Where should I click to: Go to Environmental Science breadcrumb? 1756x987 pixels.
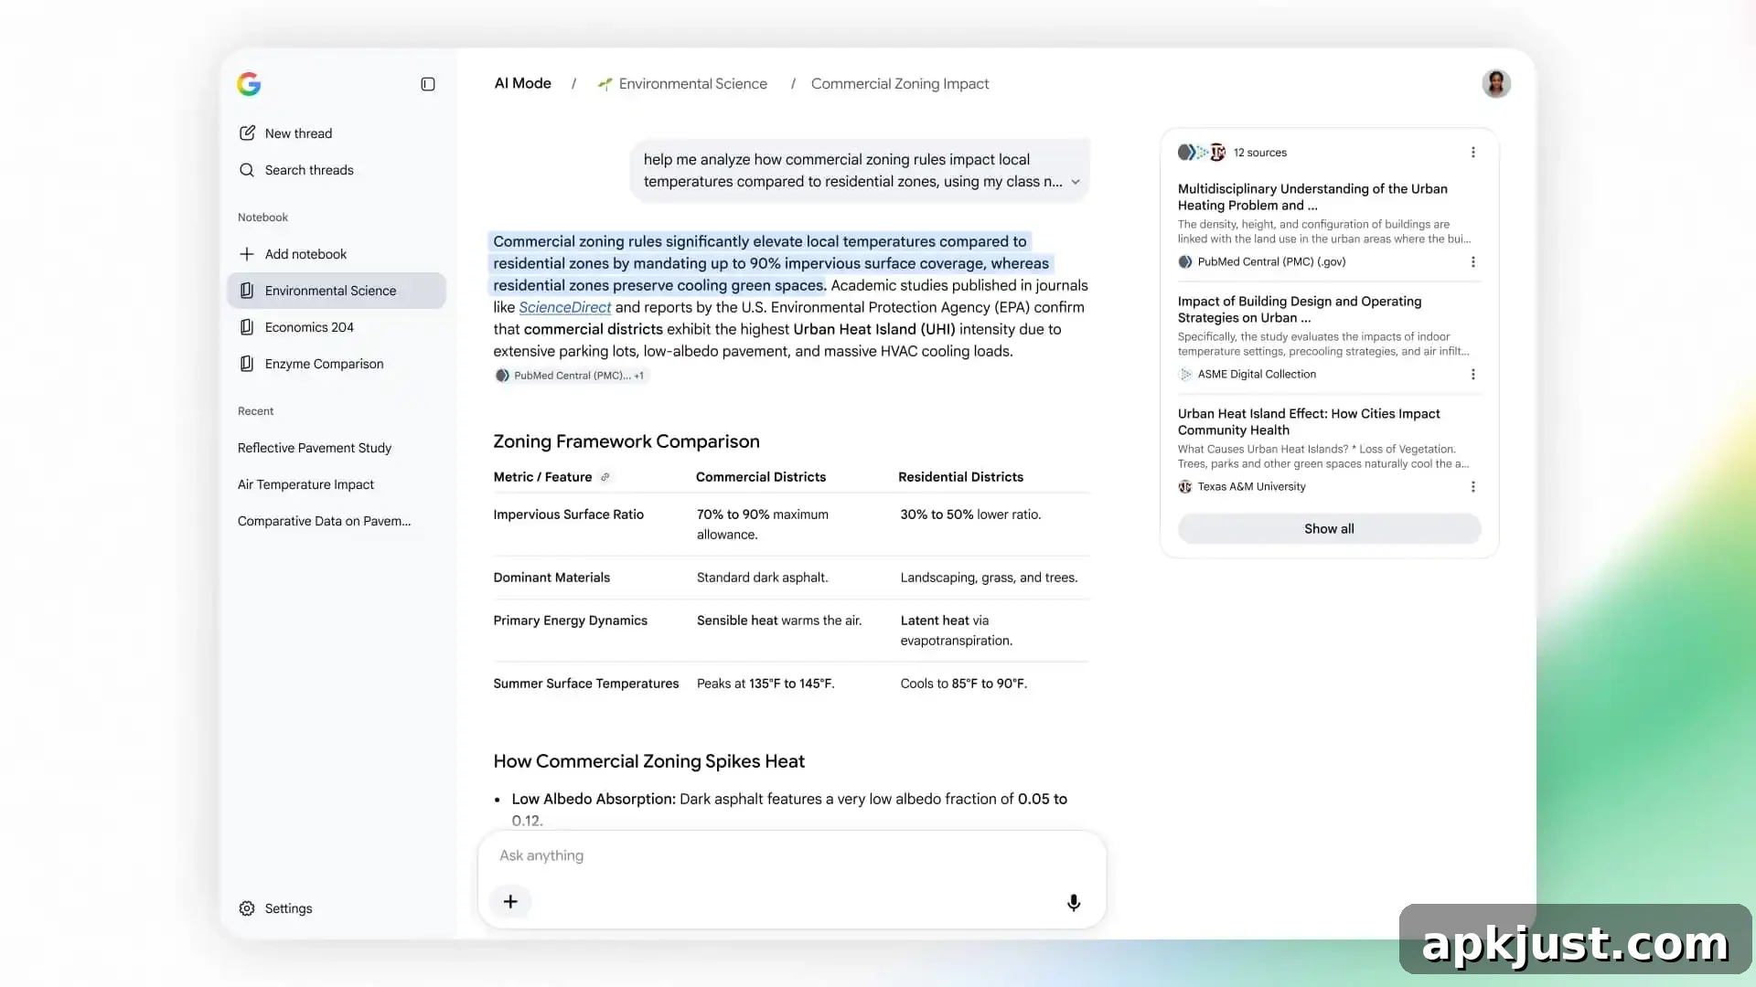682,83
